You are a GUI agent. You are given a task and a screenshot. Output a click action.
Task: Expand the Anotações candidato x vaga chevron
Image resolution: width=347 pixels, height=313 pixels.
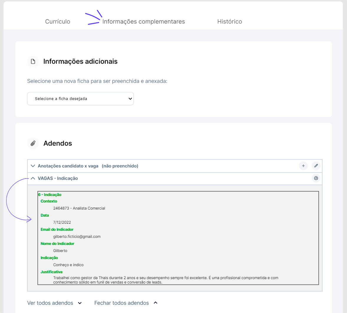[x=33, y=166]
